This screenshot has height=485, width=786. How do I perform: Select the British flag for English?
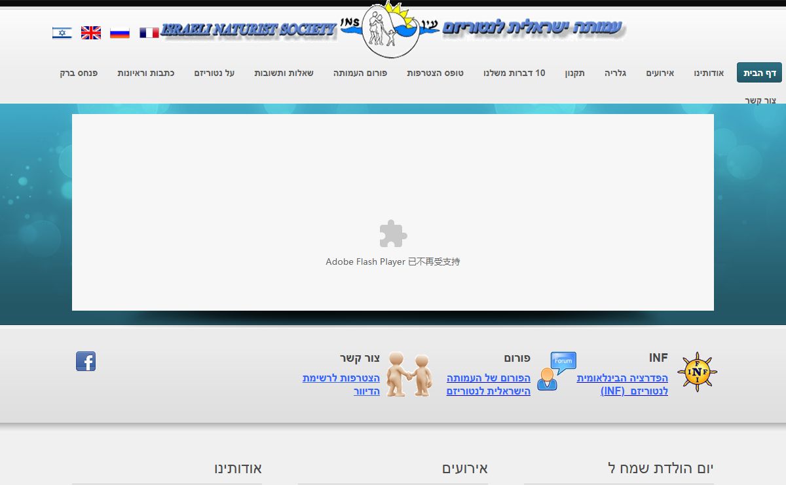91,33
